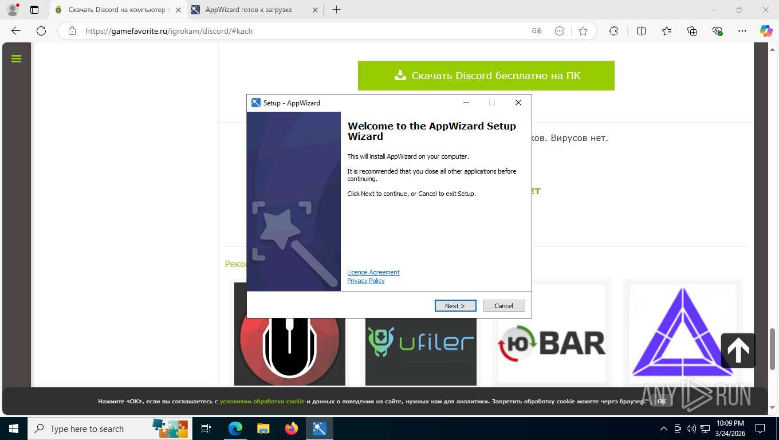Show hidden system tray icons
779x440 pixels.
click(x=664, y=429)
